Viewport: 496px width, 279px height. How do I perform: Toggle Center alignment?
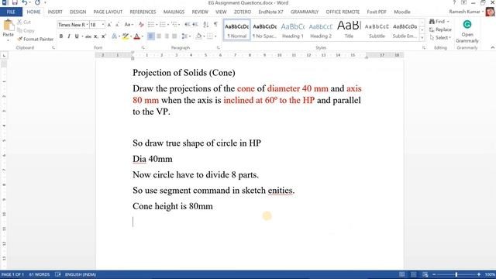(159, 36)
